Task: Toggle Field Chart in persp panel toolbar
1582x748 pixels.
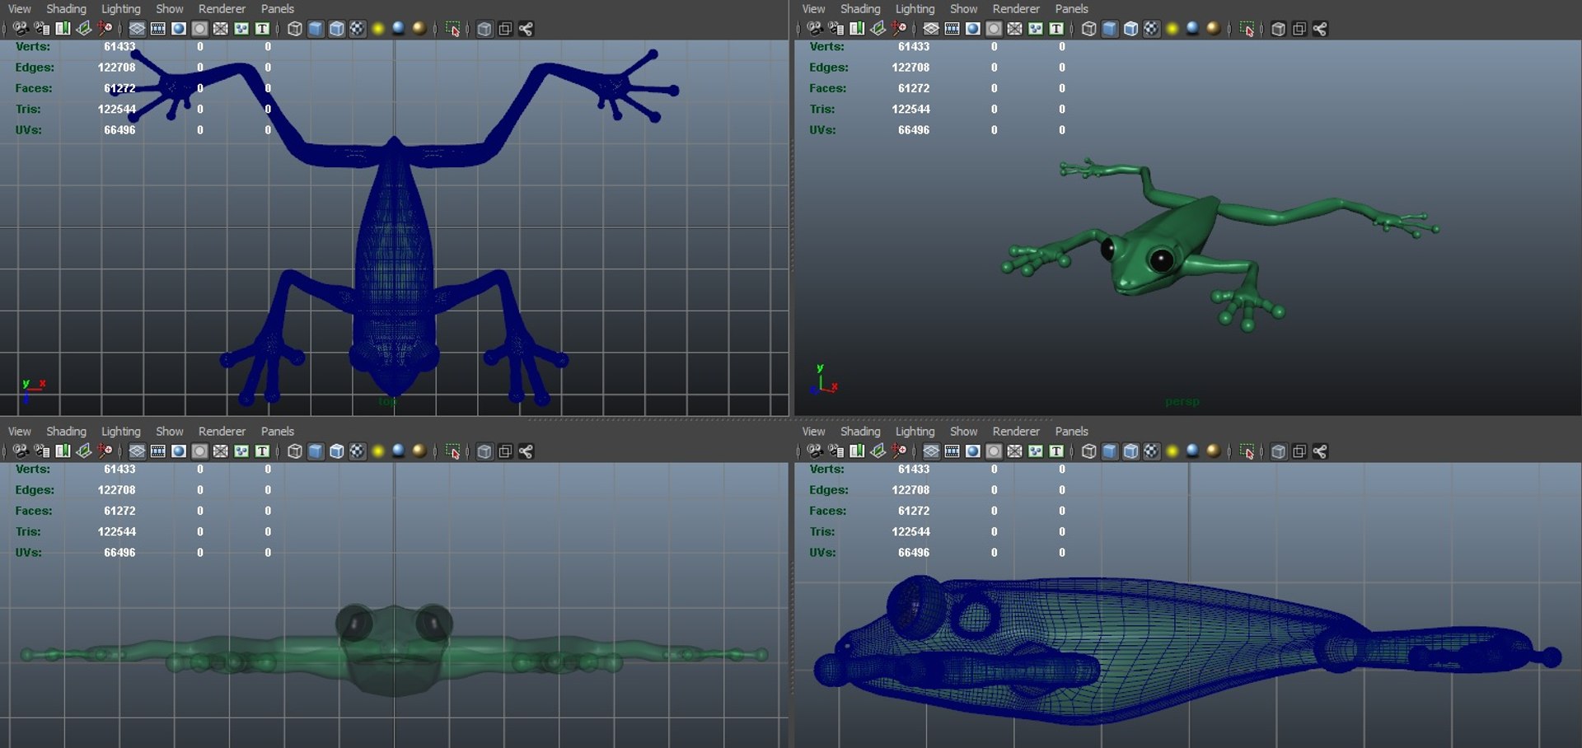Action: pos(1015,29)
